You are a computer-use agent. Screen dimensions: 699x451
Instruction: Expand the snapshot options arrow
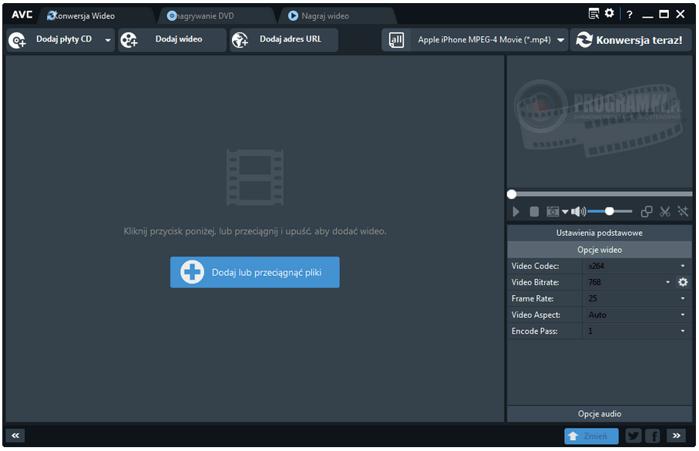565,212
